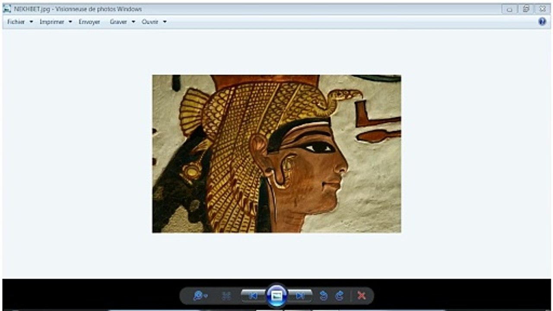Click the photo viewer title bar icon

point(7,9)
